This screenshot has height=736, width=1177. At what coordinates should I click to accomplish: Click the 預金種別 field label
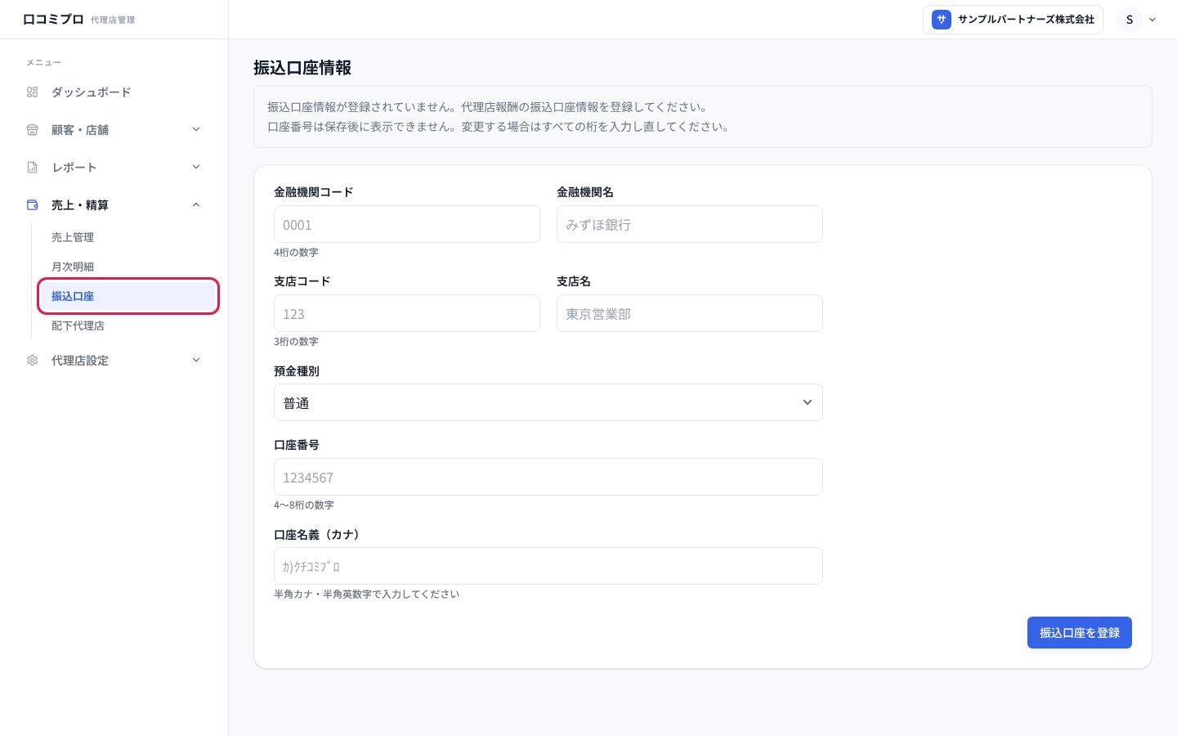point(297,371)
